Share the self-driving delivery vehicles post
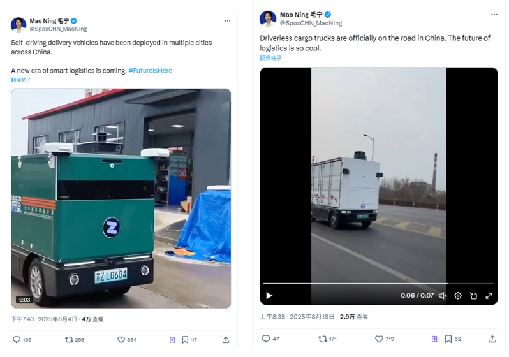The image size is (509, 357). pyautogui.click(x=226, y=340)
